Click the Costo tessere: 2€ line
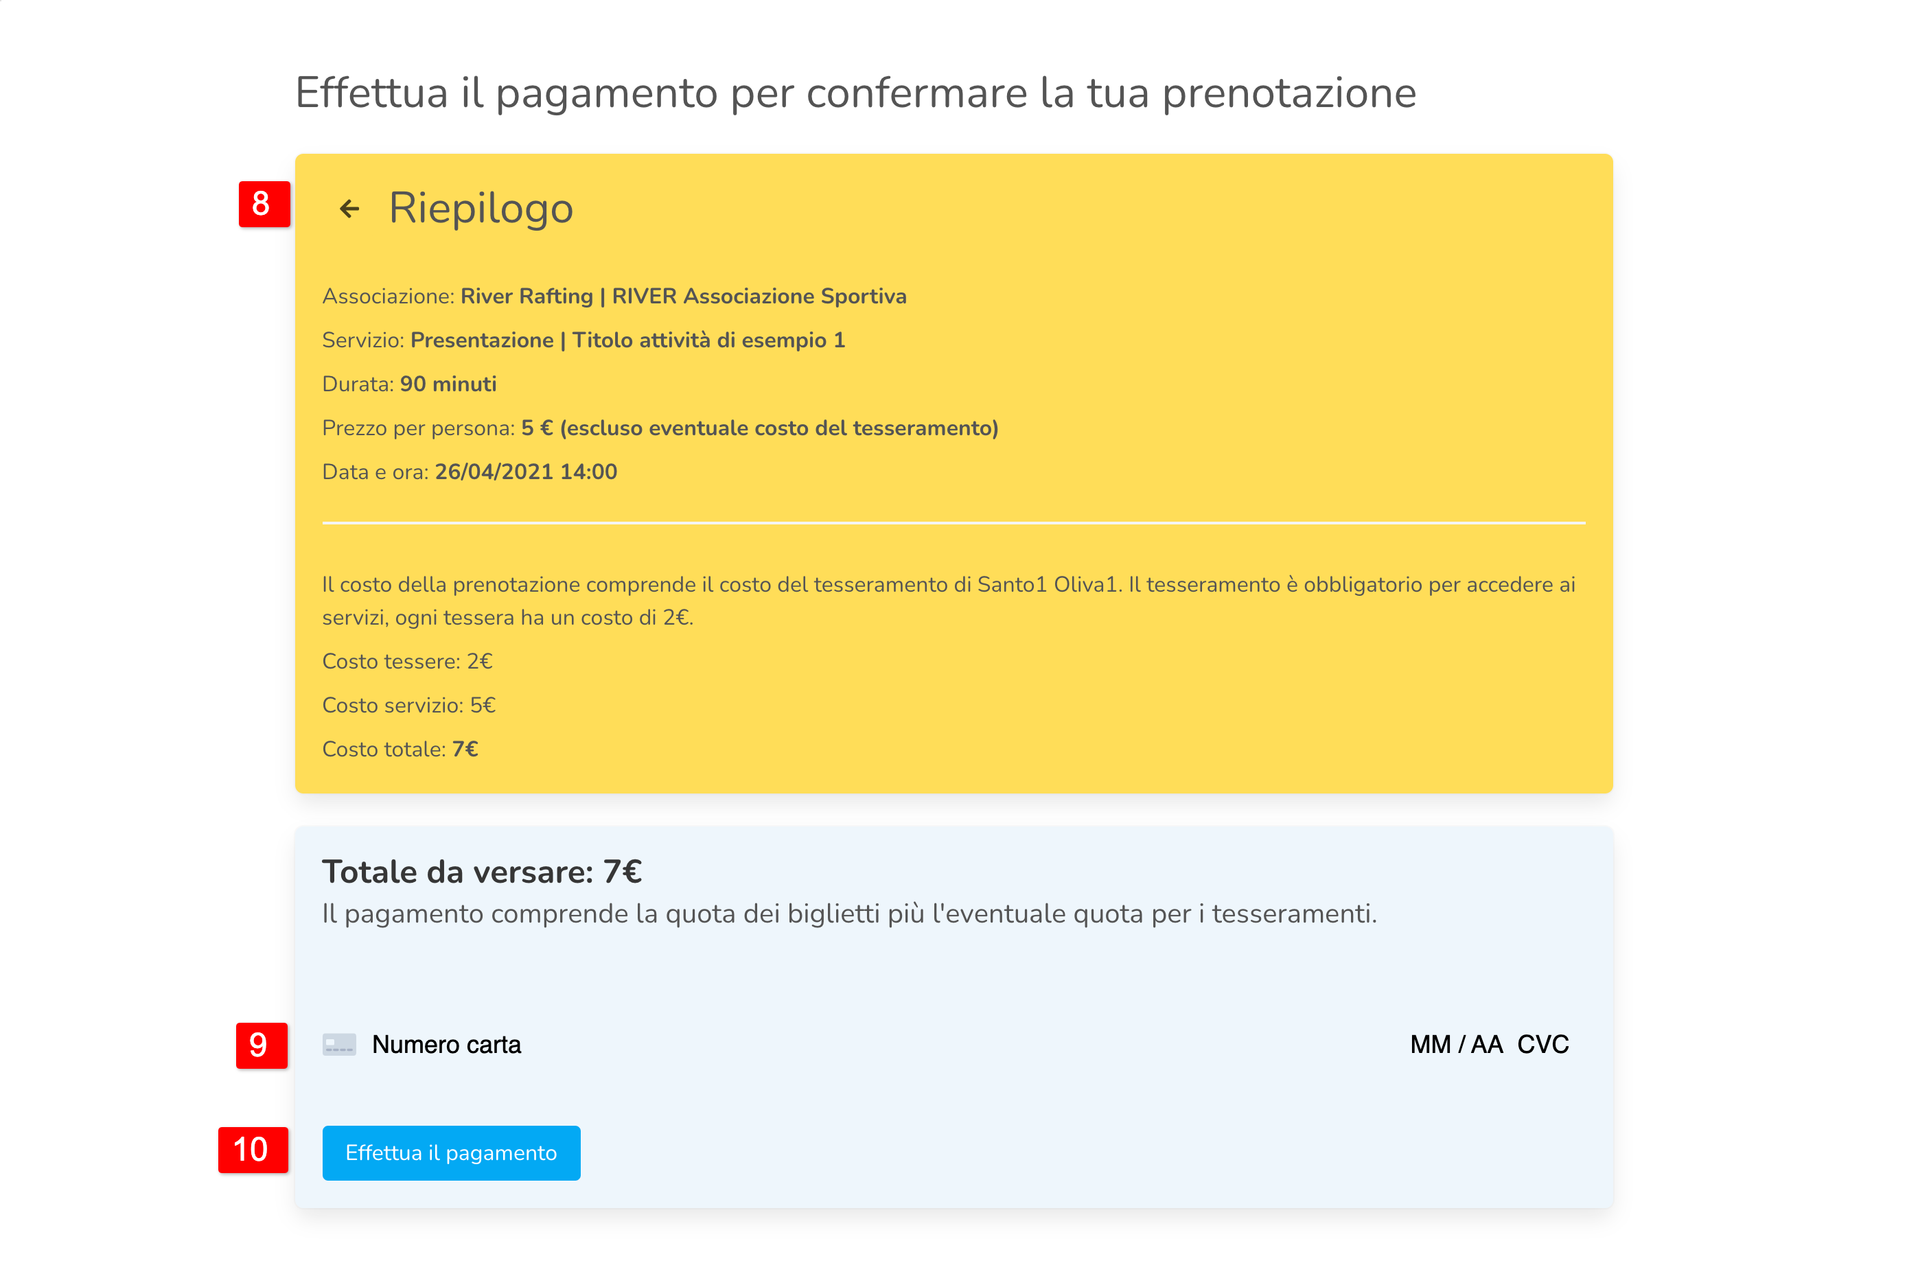Screen dimensions: 1907x1274 pyautogui.click(x=407, y=662)
